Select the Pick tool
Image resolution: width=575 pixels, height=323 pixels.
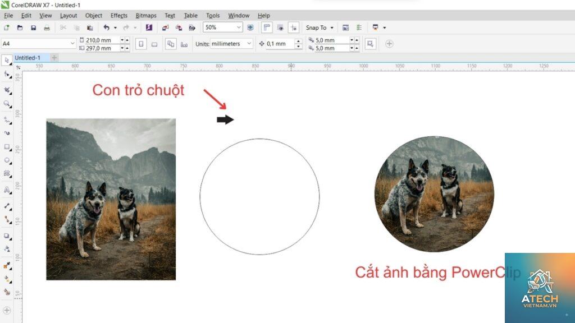(x=7, y=60)
